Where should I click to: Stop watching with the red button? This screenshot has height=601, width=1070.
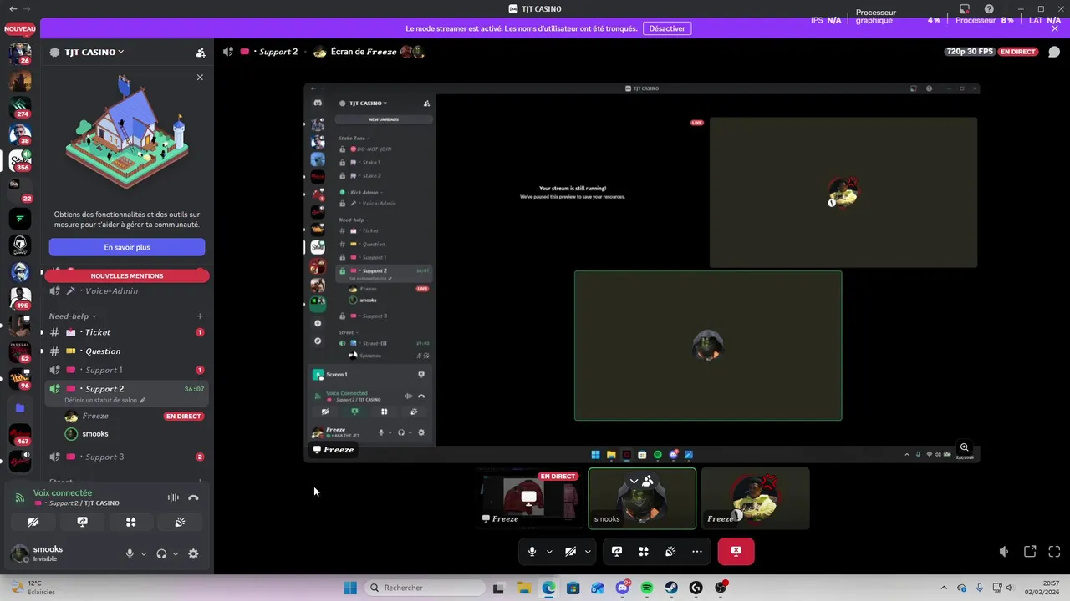point(736,551)
